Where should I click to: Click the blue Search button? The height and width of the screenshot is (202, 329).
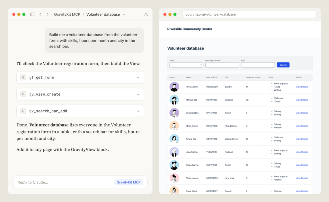point(283,65)
